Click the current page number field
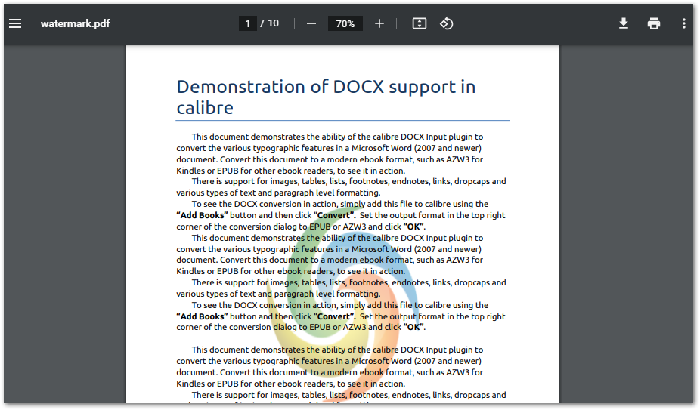Image resolution: width=700 pixels, height=410 pixels. pos(248,23)
